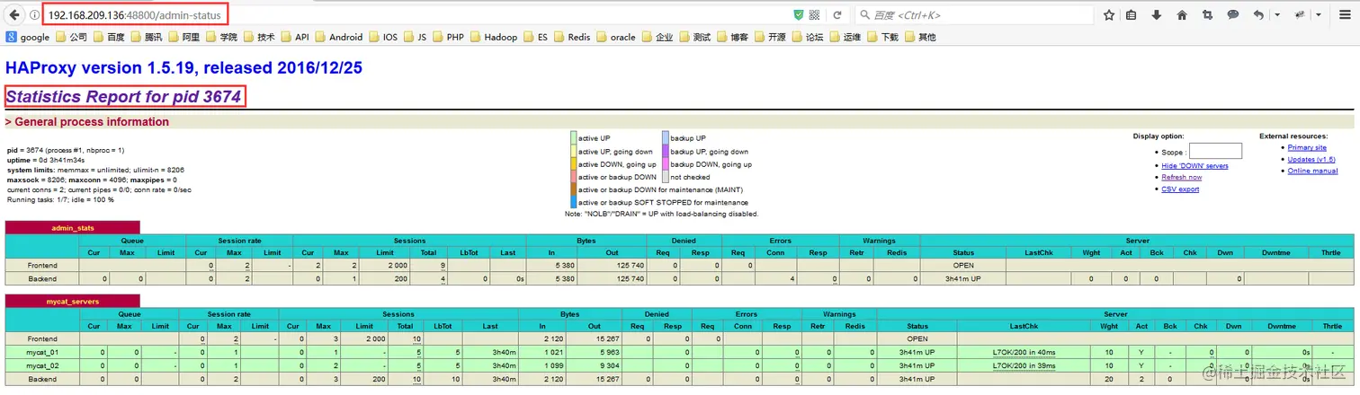Viewport: 1360px width, 395px height.
Task: Click the green shield icon in the address bar
Action: click(x=799, y=15)
